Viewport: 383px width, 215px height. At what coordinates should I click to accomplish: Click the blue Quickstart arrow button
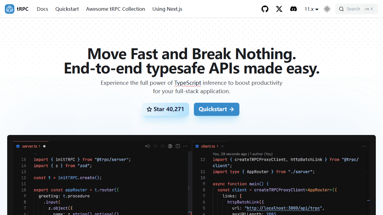pos(217,109)
